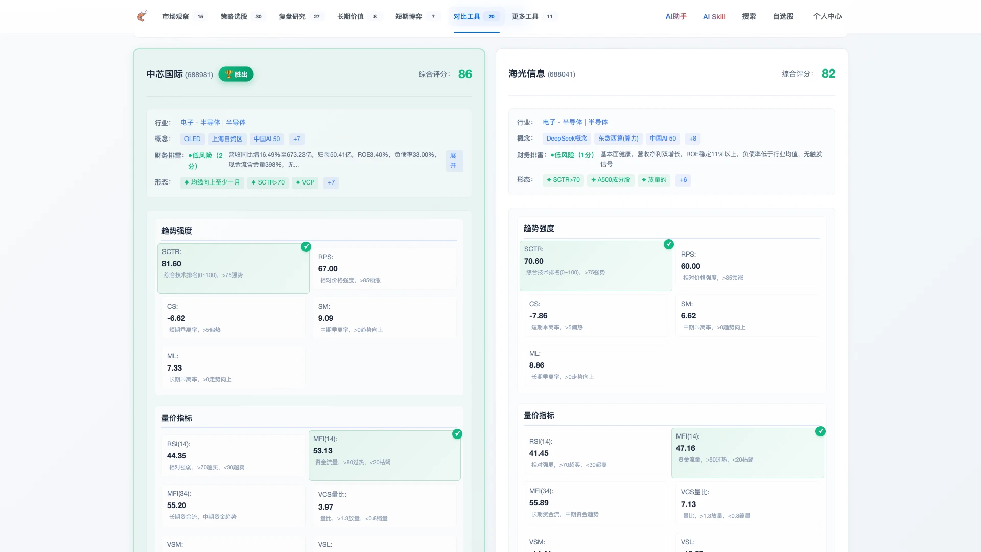Click the 海光信息 stock name heading

tap(527, 74)
